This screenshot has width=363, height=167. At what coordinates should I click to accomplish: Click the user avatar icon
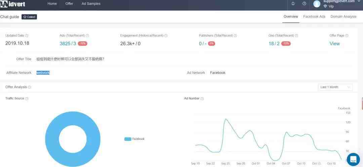(x=317, y=4)
